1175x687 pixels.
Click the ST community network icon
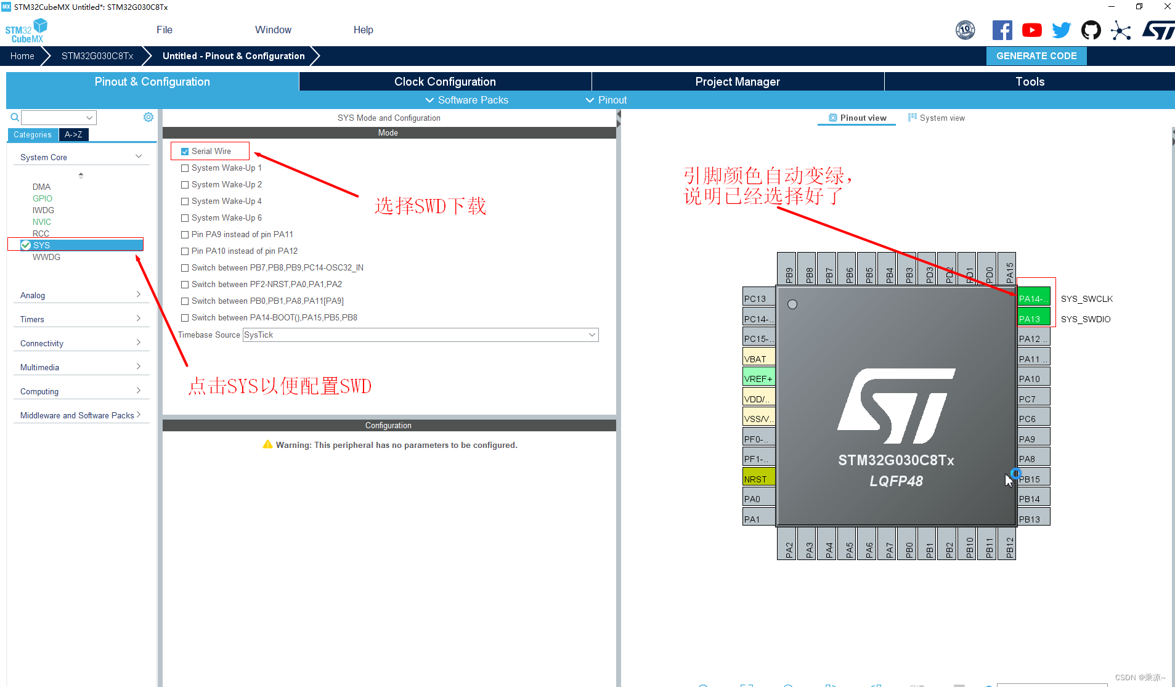point(1121,30)
